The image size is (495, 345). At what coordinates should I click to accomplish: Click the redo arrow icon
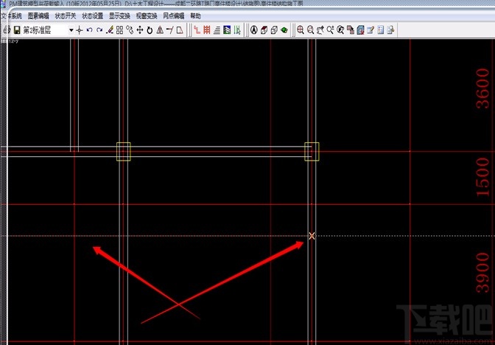click(99, 30)
